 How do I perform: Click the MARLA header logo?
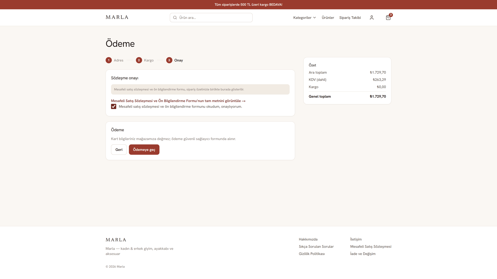click(117, 17)
